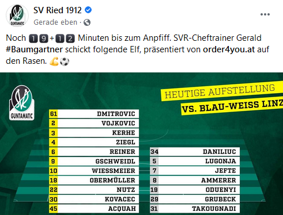Follow the order4you.at link
The width and height of the screenshot is (283, 215).
pyautogui.click(x=229, y=49)
